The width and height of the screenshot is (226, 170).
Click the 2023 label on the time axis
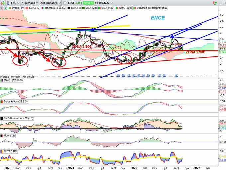197,168
